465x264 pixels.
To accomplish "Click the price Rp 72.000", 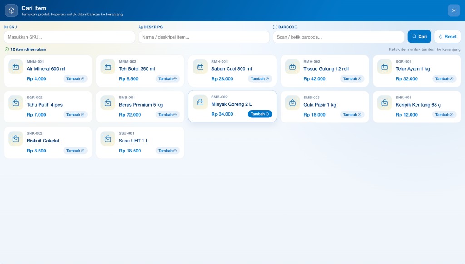I will coord(130,115).
